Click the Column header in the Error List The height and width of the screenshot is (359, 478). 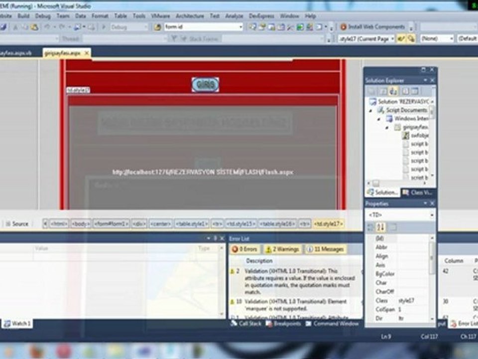click(x=454, y=261)
